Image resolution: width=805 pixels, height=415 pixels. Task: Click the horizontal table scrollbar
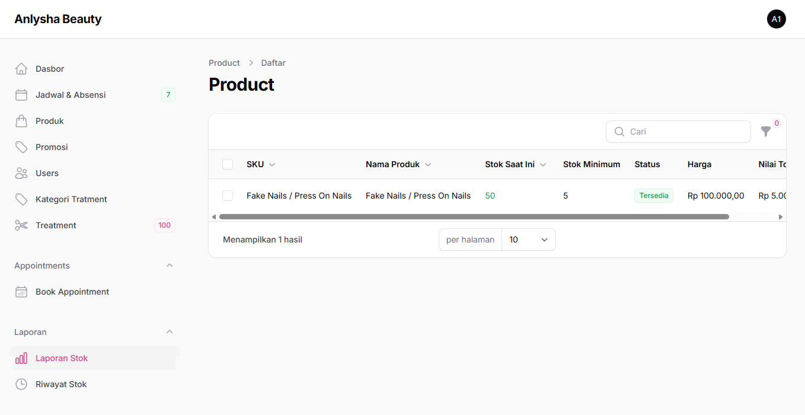tap(473, 217)
